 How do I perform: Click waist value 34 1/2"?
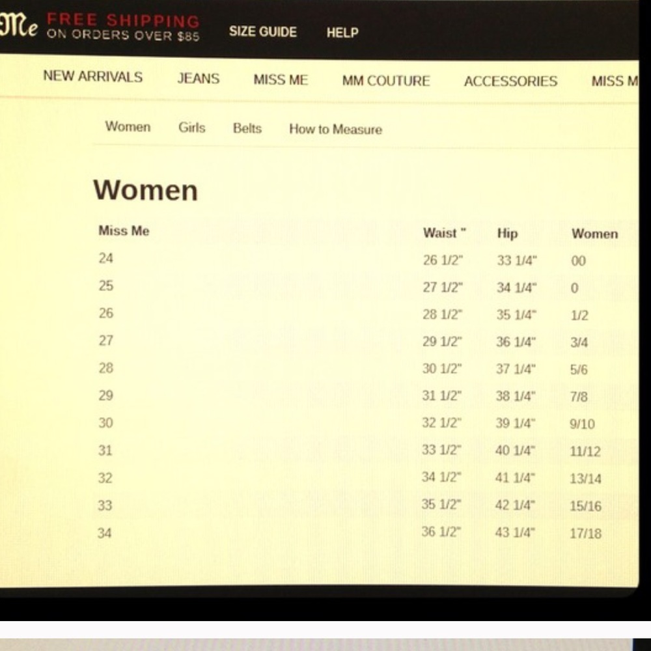(x=441, y=477)
